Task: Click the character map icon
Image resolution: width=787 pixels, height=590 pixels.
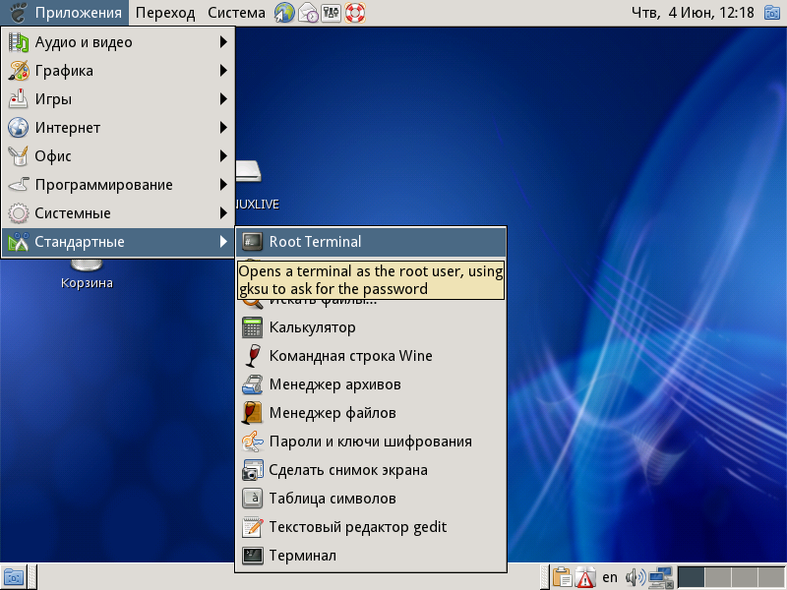Action: [253, 500]
